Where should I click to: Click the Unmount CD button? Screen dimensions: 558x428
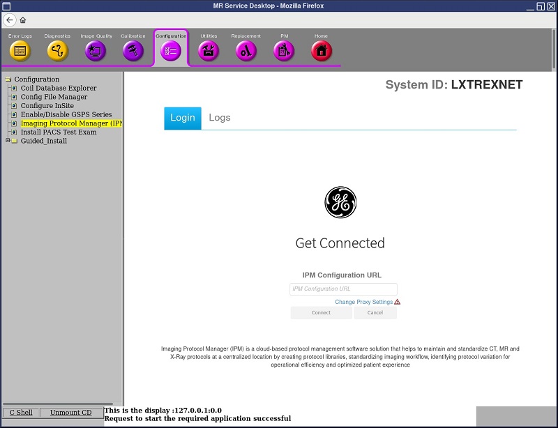pyautogui.click(x=70, y=413)
